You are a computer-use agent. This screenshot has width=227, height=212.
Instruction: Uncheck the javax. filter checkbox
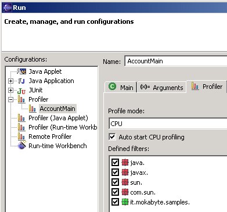click(x=115, y=172)
